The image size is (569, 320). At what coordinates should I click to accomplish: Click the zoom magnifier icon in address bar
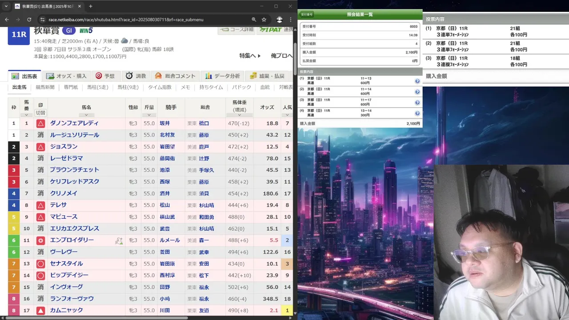coord(254,20)
